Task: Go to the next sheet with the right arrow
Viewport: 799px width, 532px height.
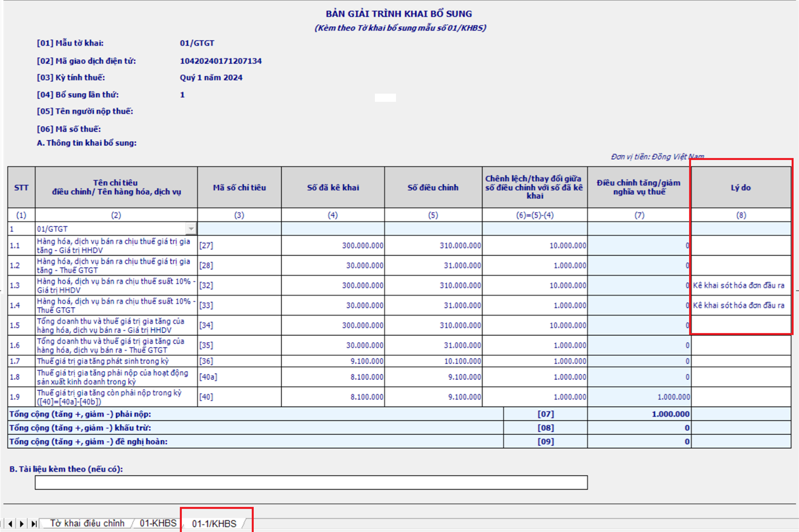Action: click(x=22, y=523)
